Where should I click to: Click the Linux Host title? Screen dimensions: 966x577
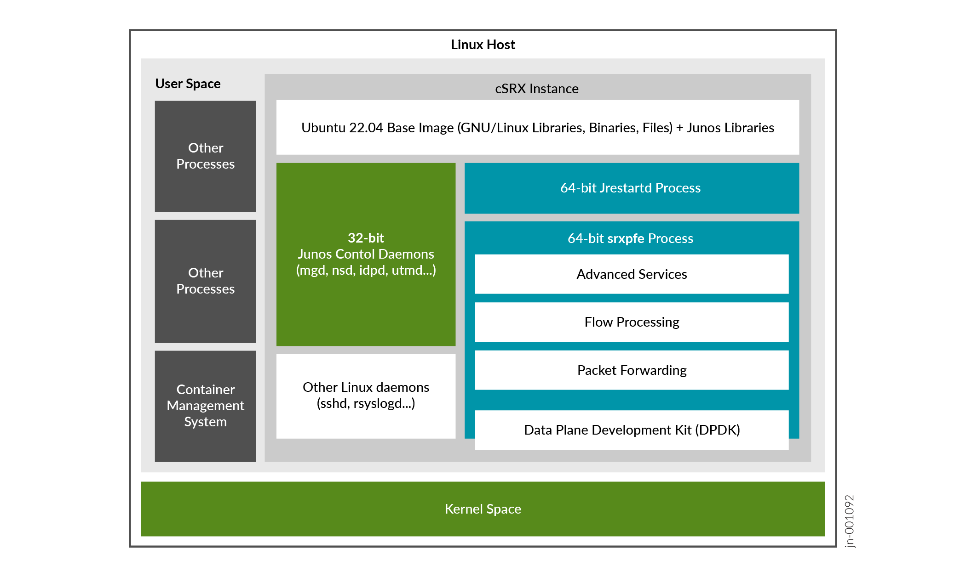point(483,45)
